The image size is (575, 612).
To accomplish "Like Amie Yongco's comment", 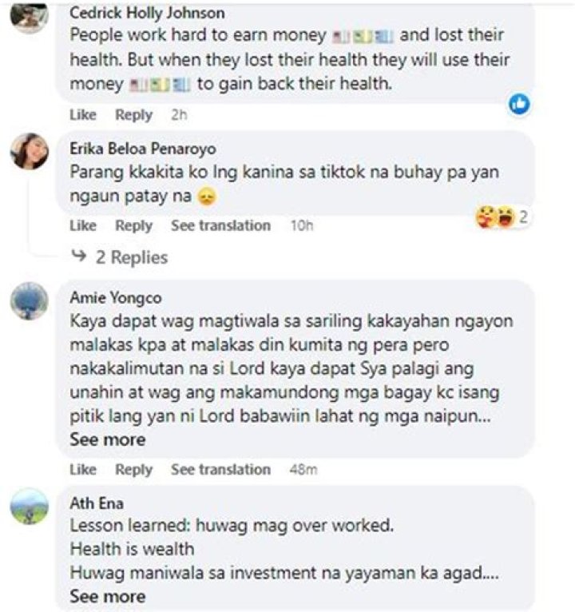I will [83, 470].
